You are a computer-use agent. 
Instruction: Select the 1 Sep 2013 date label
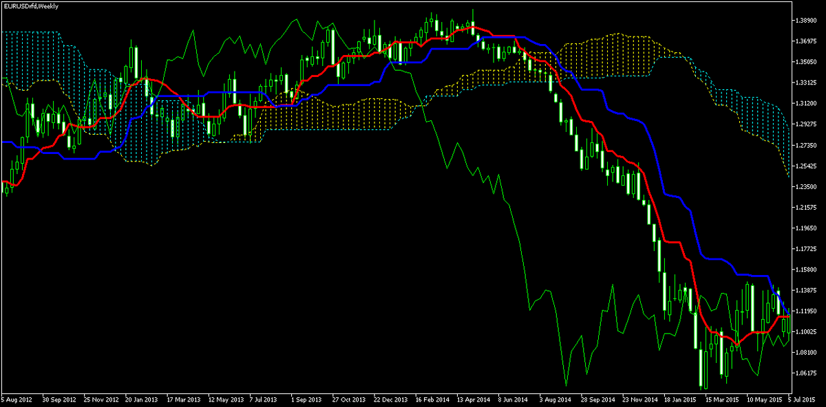tap(306, 399)
